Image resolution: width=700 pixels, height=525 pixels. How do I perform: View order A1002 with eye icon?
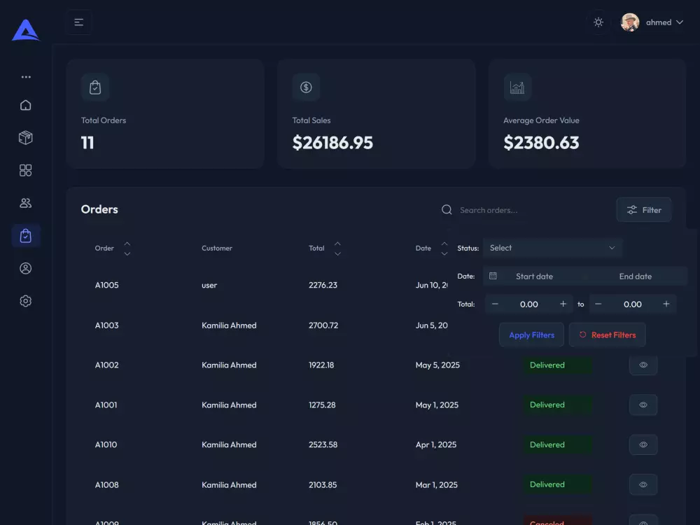point(643,365)
